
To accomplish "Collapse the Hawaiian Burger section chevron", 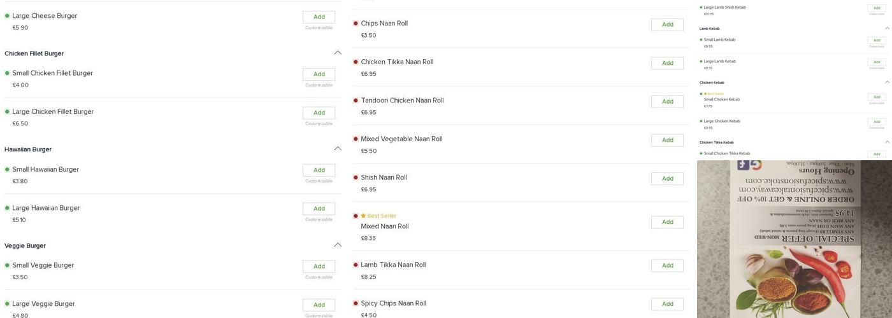I will (337, 149).
